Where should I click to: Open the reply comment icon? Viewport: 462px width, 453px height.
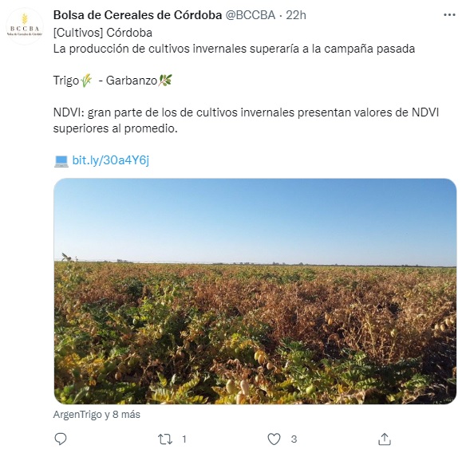[61, 439]
